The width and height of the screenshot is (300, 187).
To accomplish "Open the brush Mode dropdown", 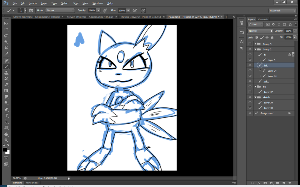I will [60, 10].
